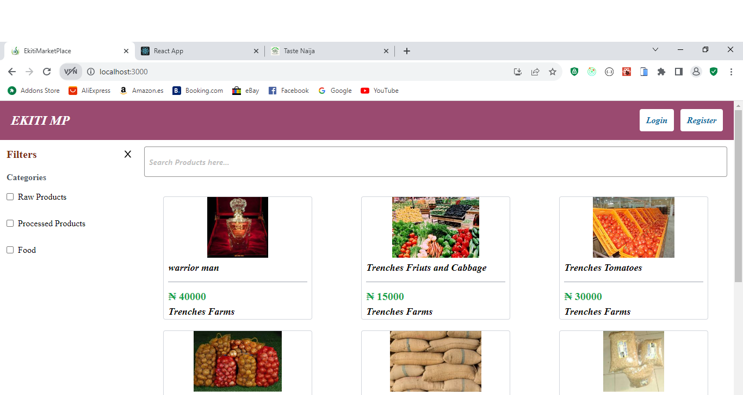This screenshot has width=743, height=395.
Task: Open the Google bookmark
Action: 335,91
